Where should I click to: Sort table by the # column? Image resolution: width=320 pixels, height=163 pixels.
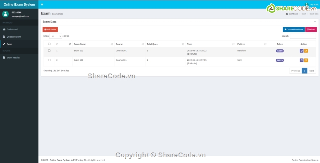coord(63,44)
